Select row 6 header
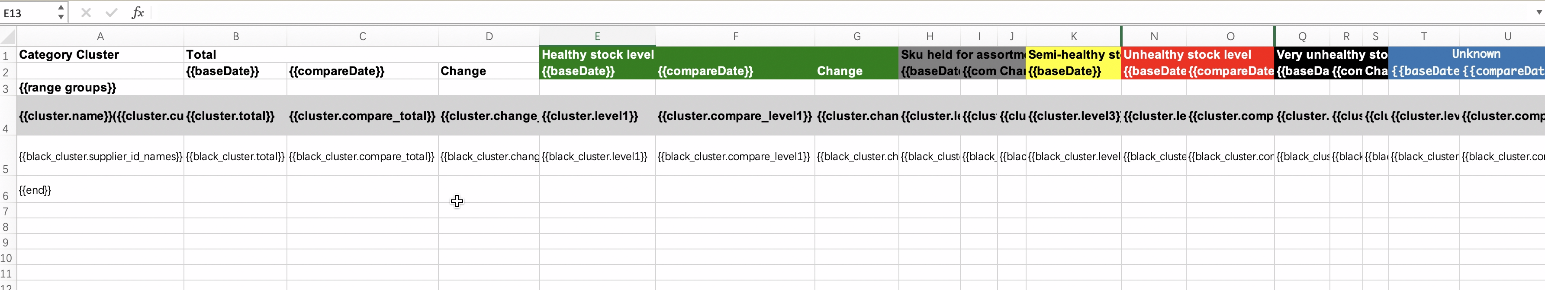This screenshot has width=1545, height=290. click(6, 195)
